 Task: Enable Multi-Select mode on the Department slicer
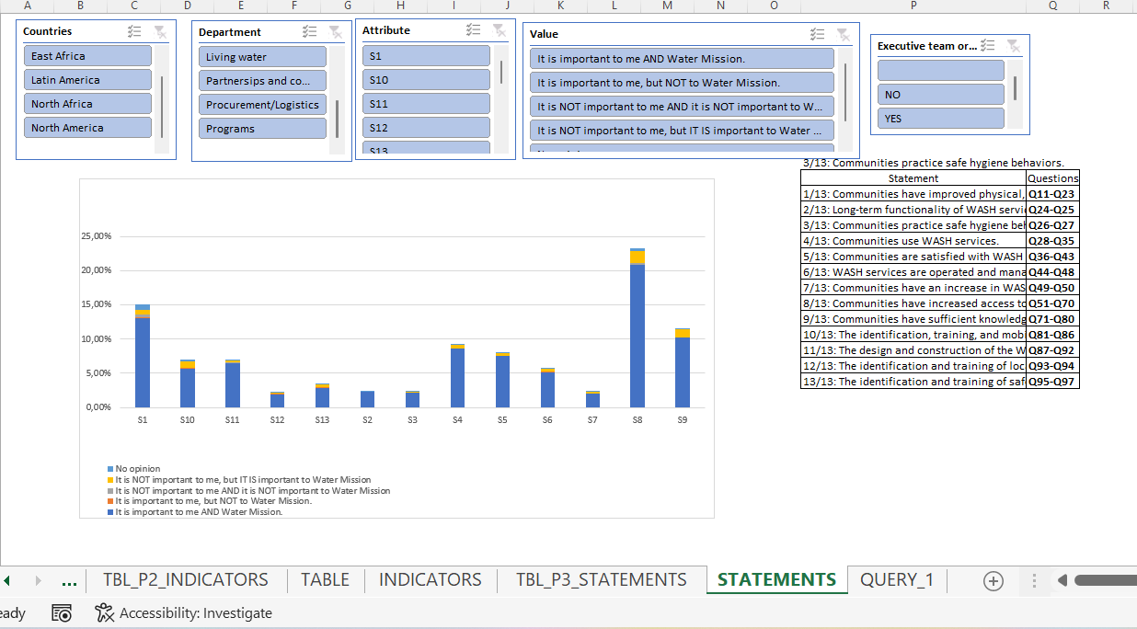310,30
